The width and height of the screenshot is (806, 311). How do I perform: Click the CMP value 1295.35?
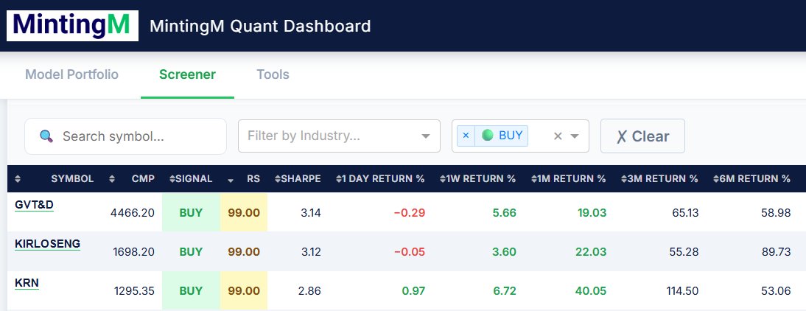pos(134,291)
